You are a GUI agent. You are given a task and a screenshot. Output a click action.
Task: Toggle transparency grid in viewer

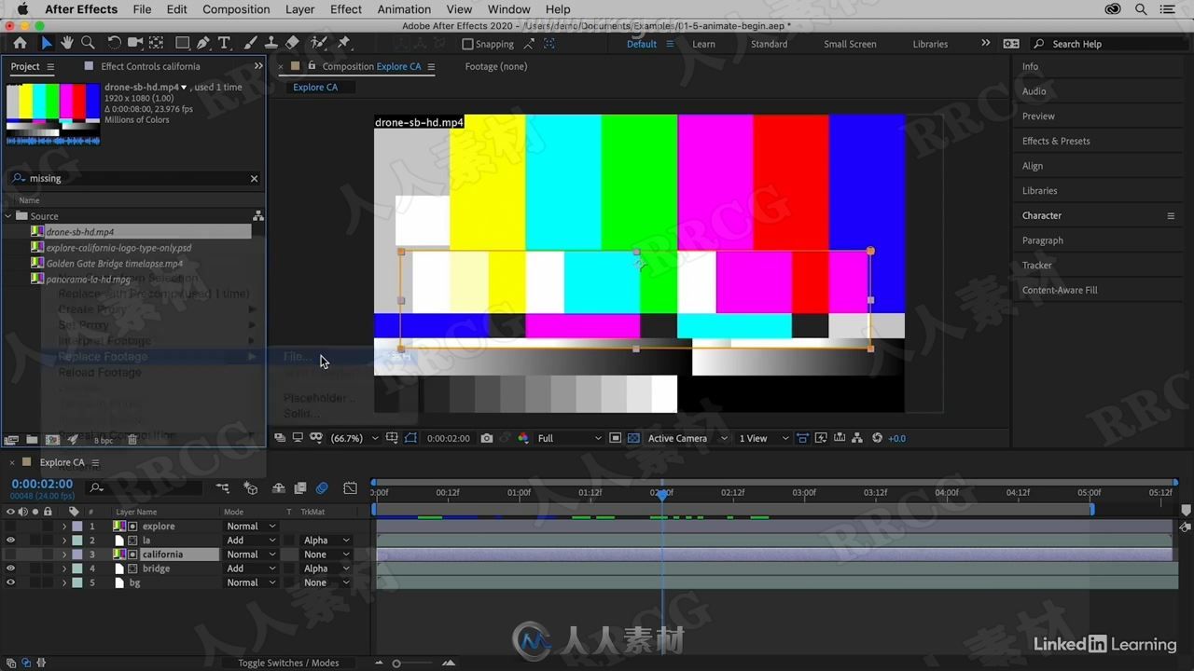point(633,438)
